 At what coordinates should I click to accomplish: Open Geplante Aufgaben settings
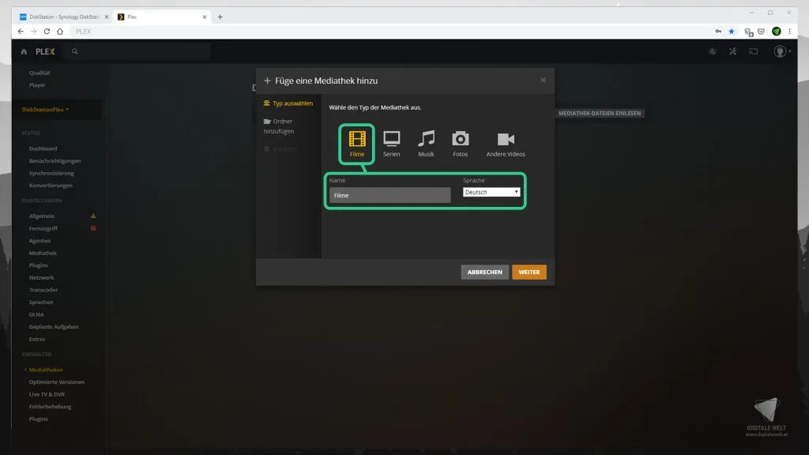tap(54, 327)
